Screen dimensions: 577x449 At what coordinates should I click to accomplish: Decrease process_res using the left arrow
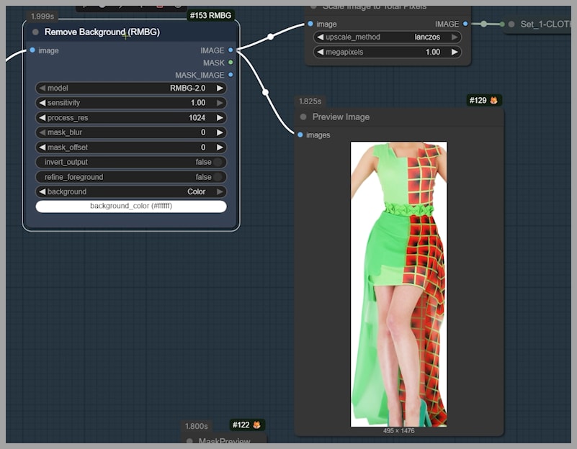coord(42,117)
